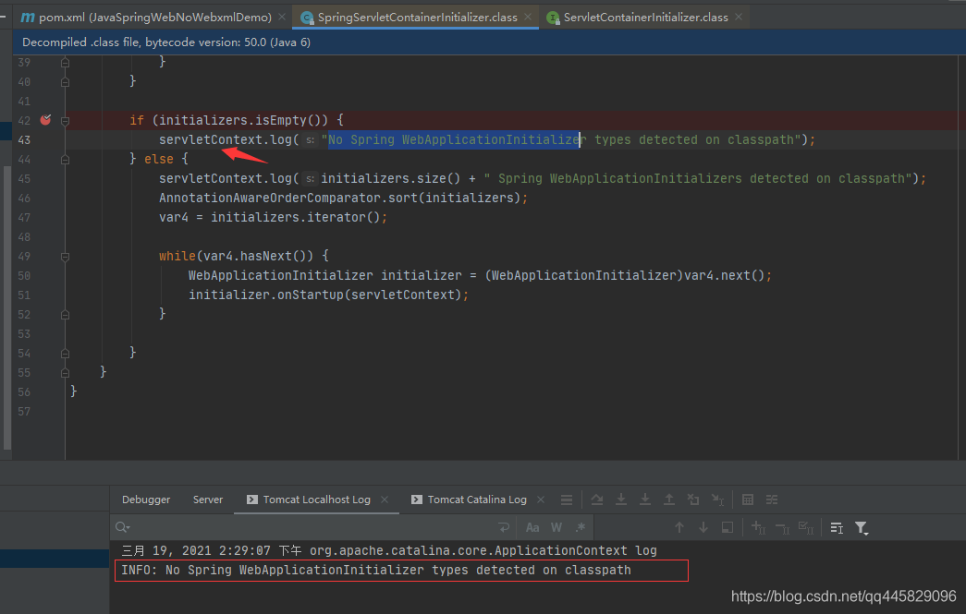Click the Java class icon on ServletContainerInitializer tab

[552, 16]
